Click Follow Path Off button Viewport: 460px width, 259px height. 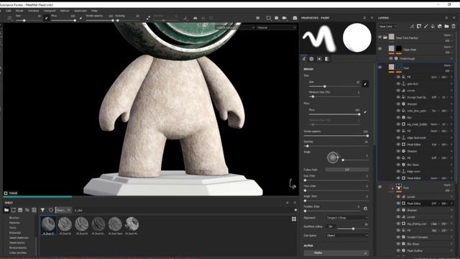[347, 170]
